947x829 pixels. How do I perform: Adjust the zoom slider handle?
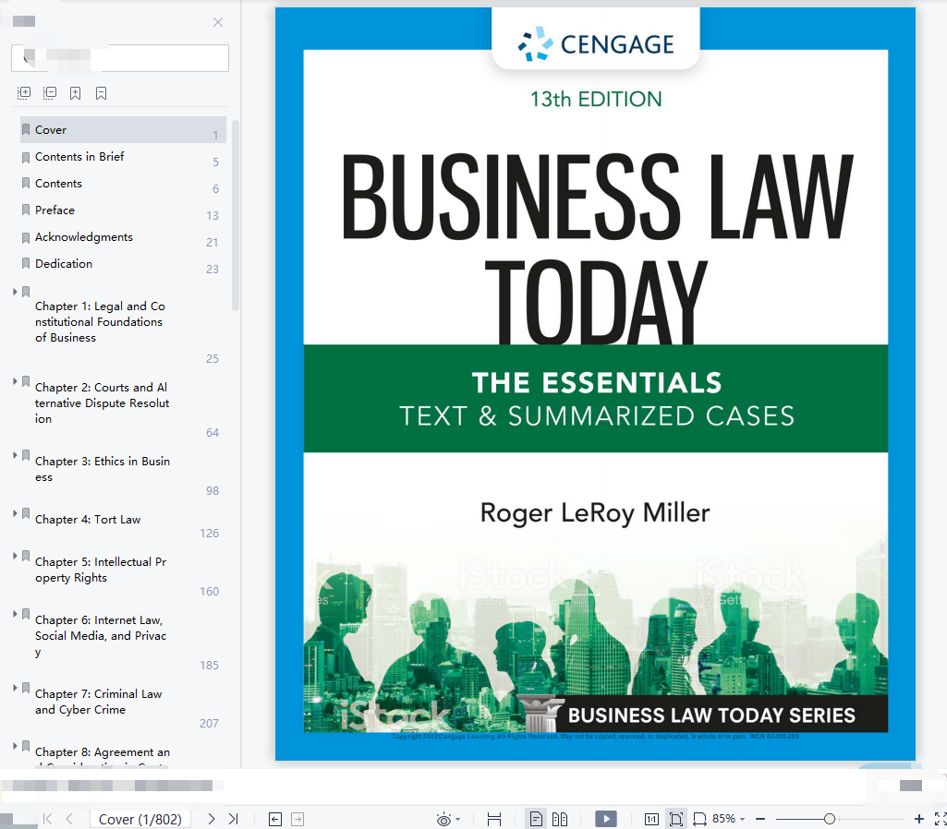(x=830, y=819)
